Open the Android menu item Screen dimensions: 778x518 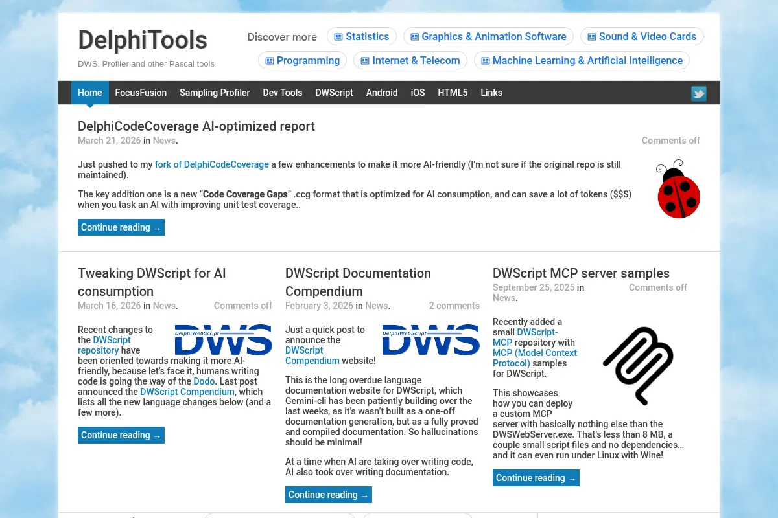coord(382,93)
